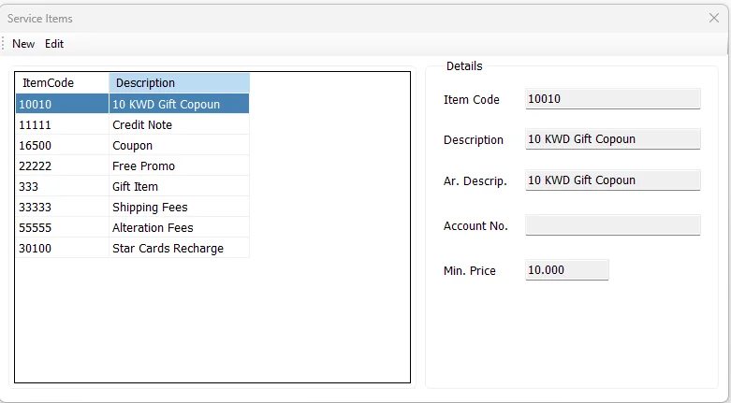Close the Service Items window

tap(714, 18)
